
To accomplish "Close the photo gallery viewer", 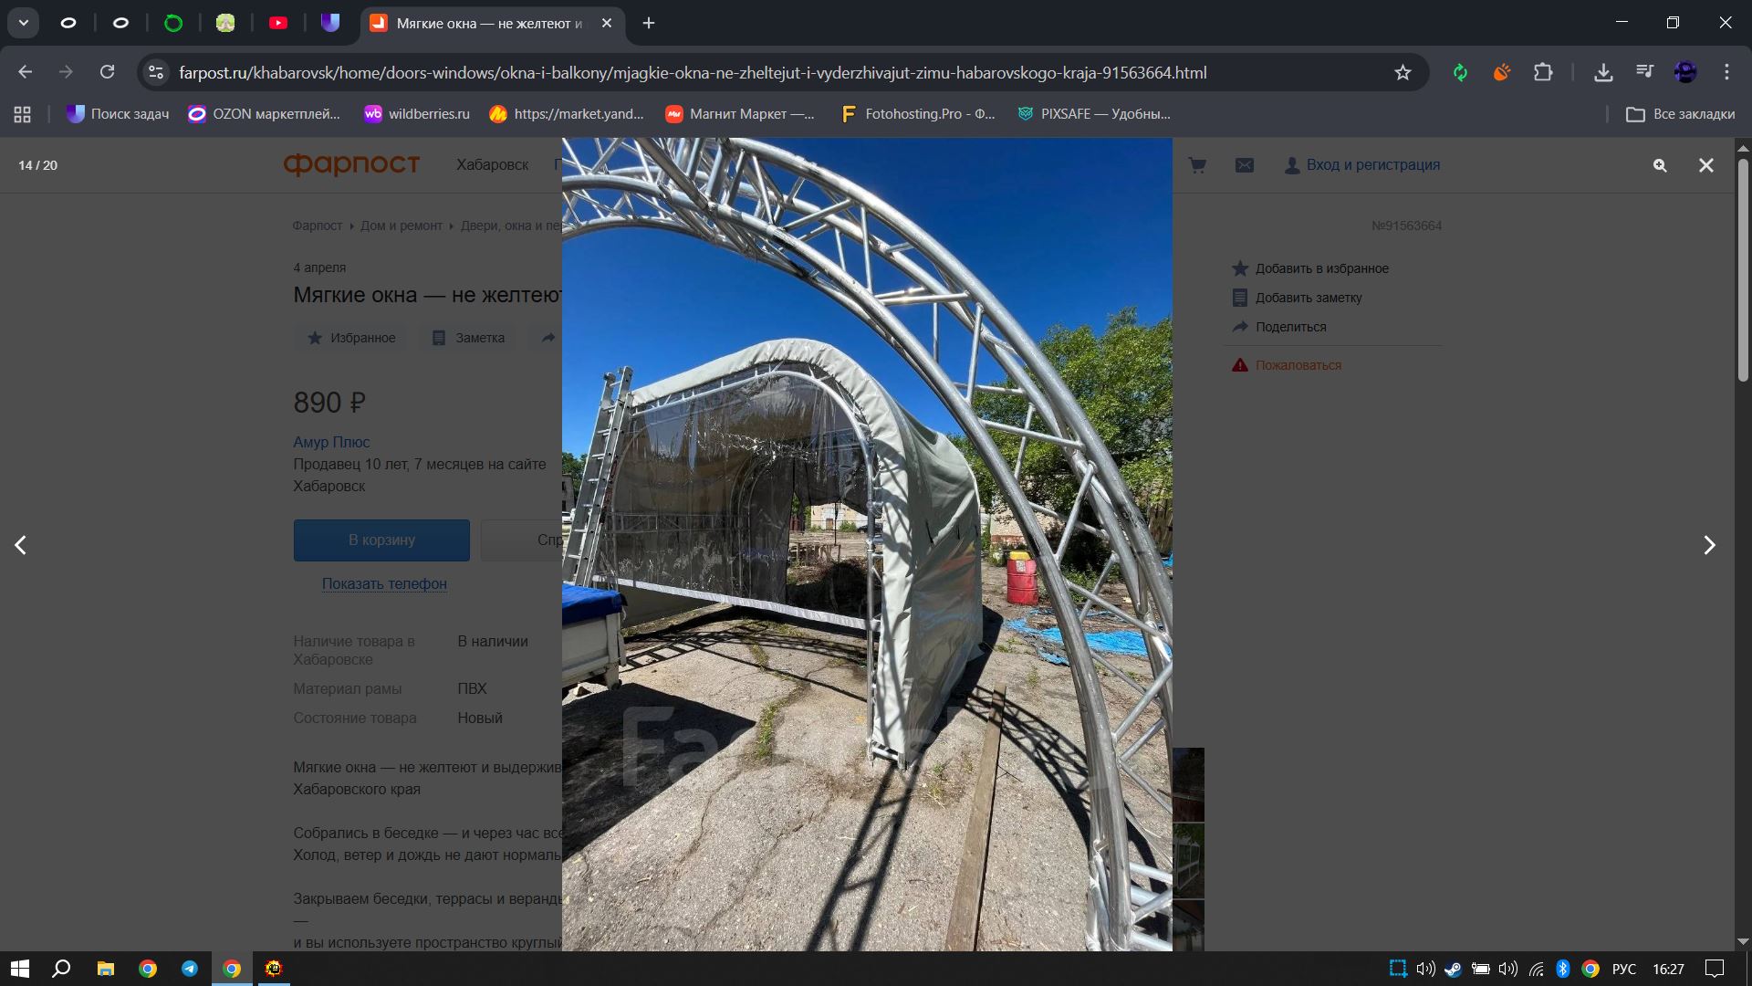I will pyautogui.click(x=1705, y=165).
